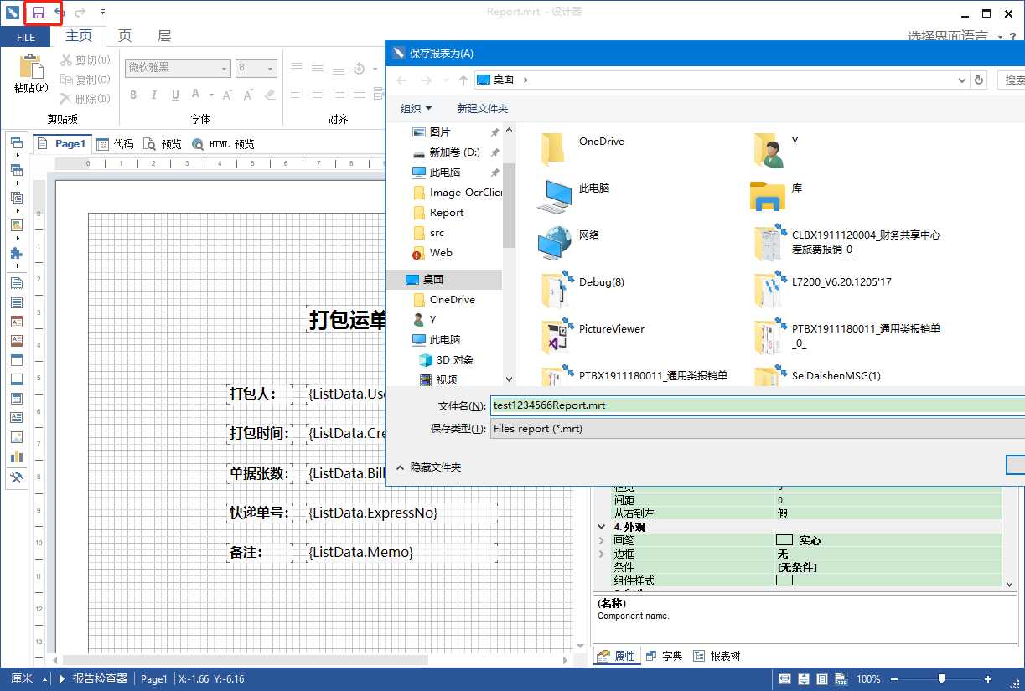Viewport: 1025px width, 691px height.
Task: Click the Save icon in the quick access toolbar
Action: tap(39, 13)
